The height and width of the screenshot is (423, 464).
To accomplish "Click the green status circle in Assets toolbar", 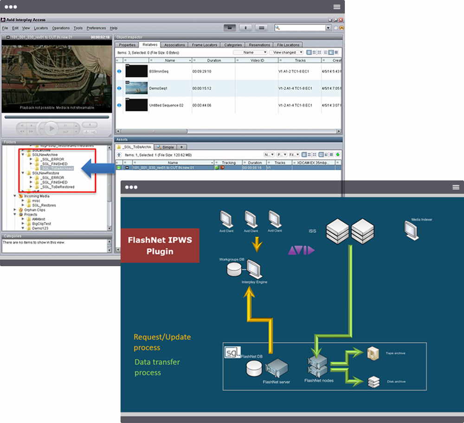I will click(338, 155).
